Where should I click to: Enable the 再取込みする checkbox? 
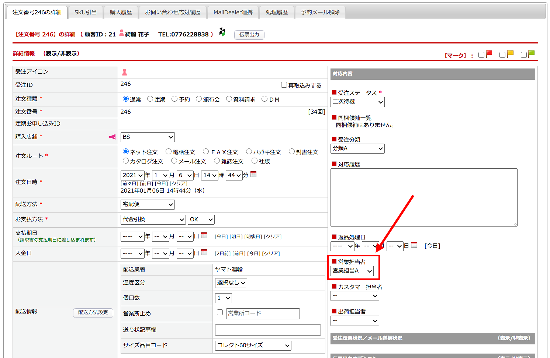284,85
